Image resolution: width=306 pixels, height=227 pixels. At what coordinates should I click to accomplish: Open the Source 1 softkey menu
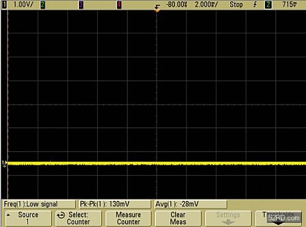tap(28, 218)
